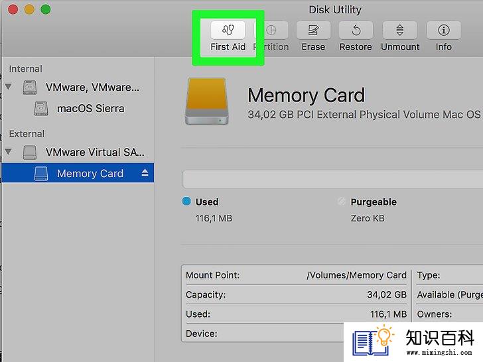Open the Info toolbar icon
Image resolution: width=483 pixels, height=362 pixels.
click(x=444, y=30)
